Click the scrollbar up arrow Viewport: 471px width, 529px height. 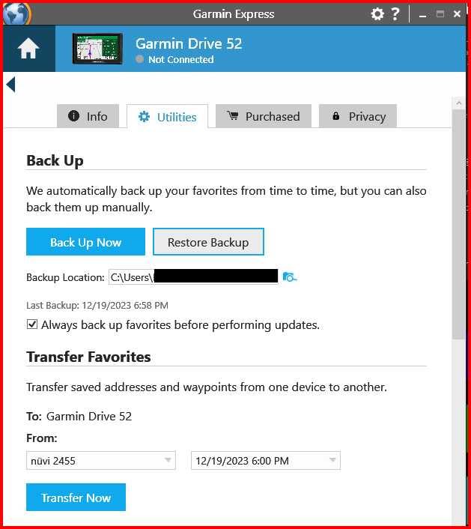tap(458, 103)
